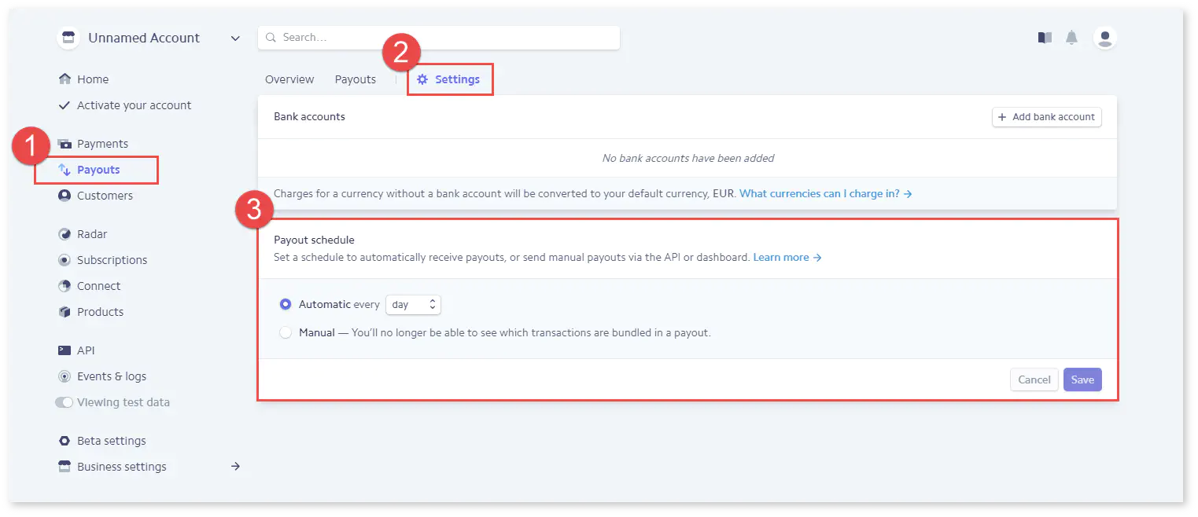Open Connect via its globe icon
The height and width of the screenshot is (517, 1198).
[x=65, y=286]
